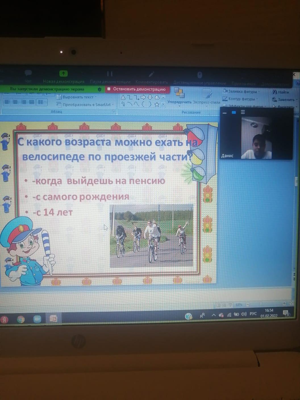Click the traffic light clipart on slide
Screen dimensions: 300x400
200,154
